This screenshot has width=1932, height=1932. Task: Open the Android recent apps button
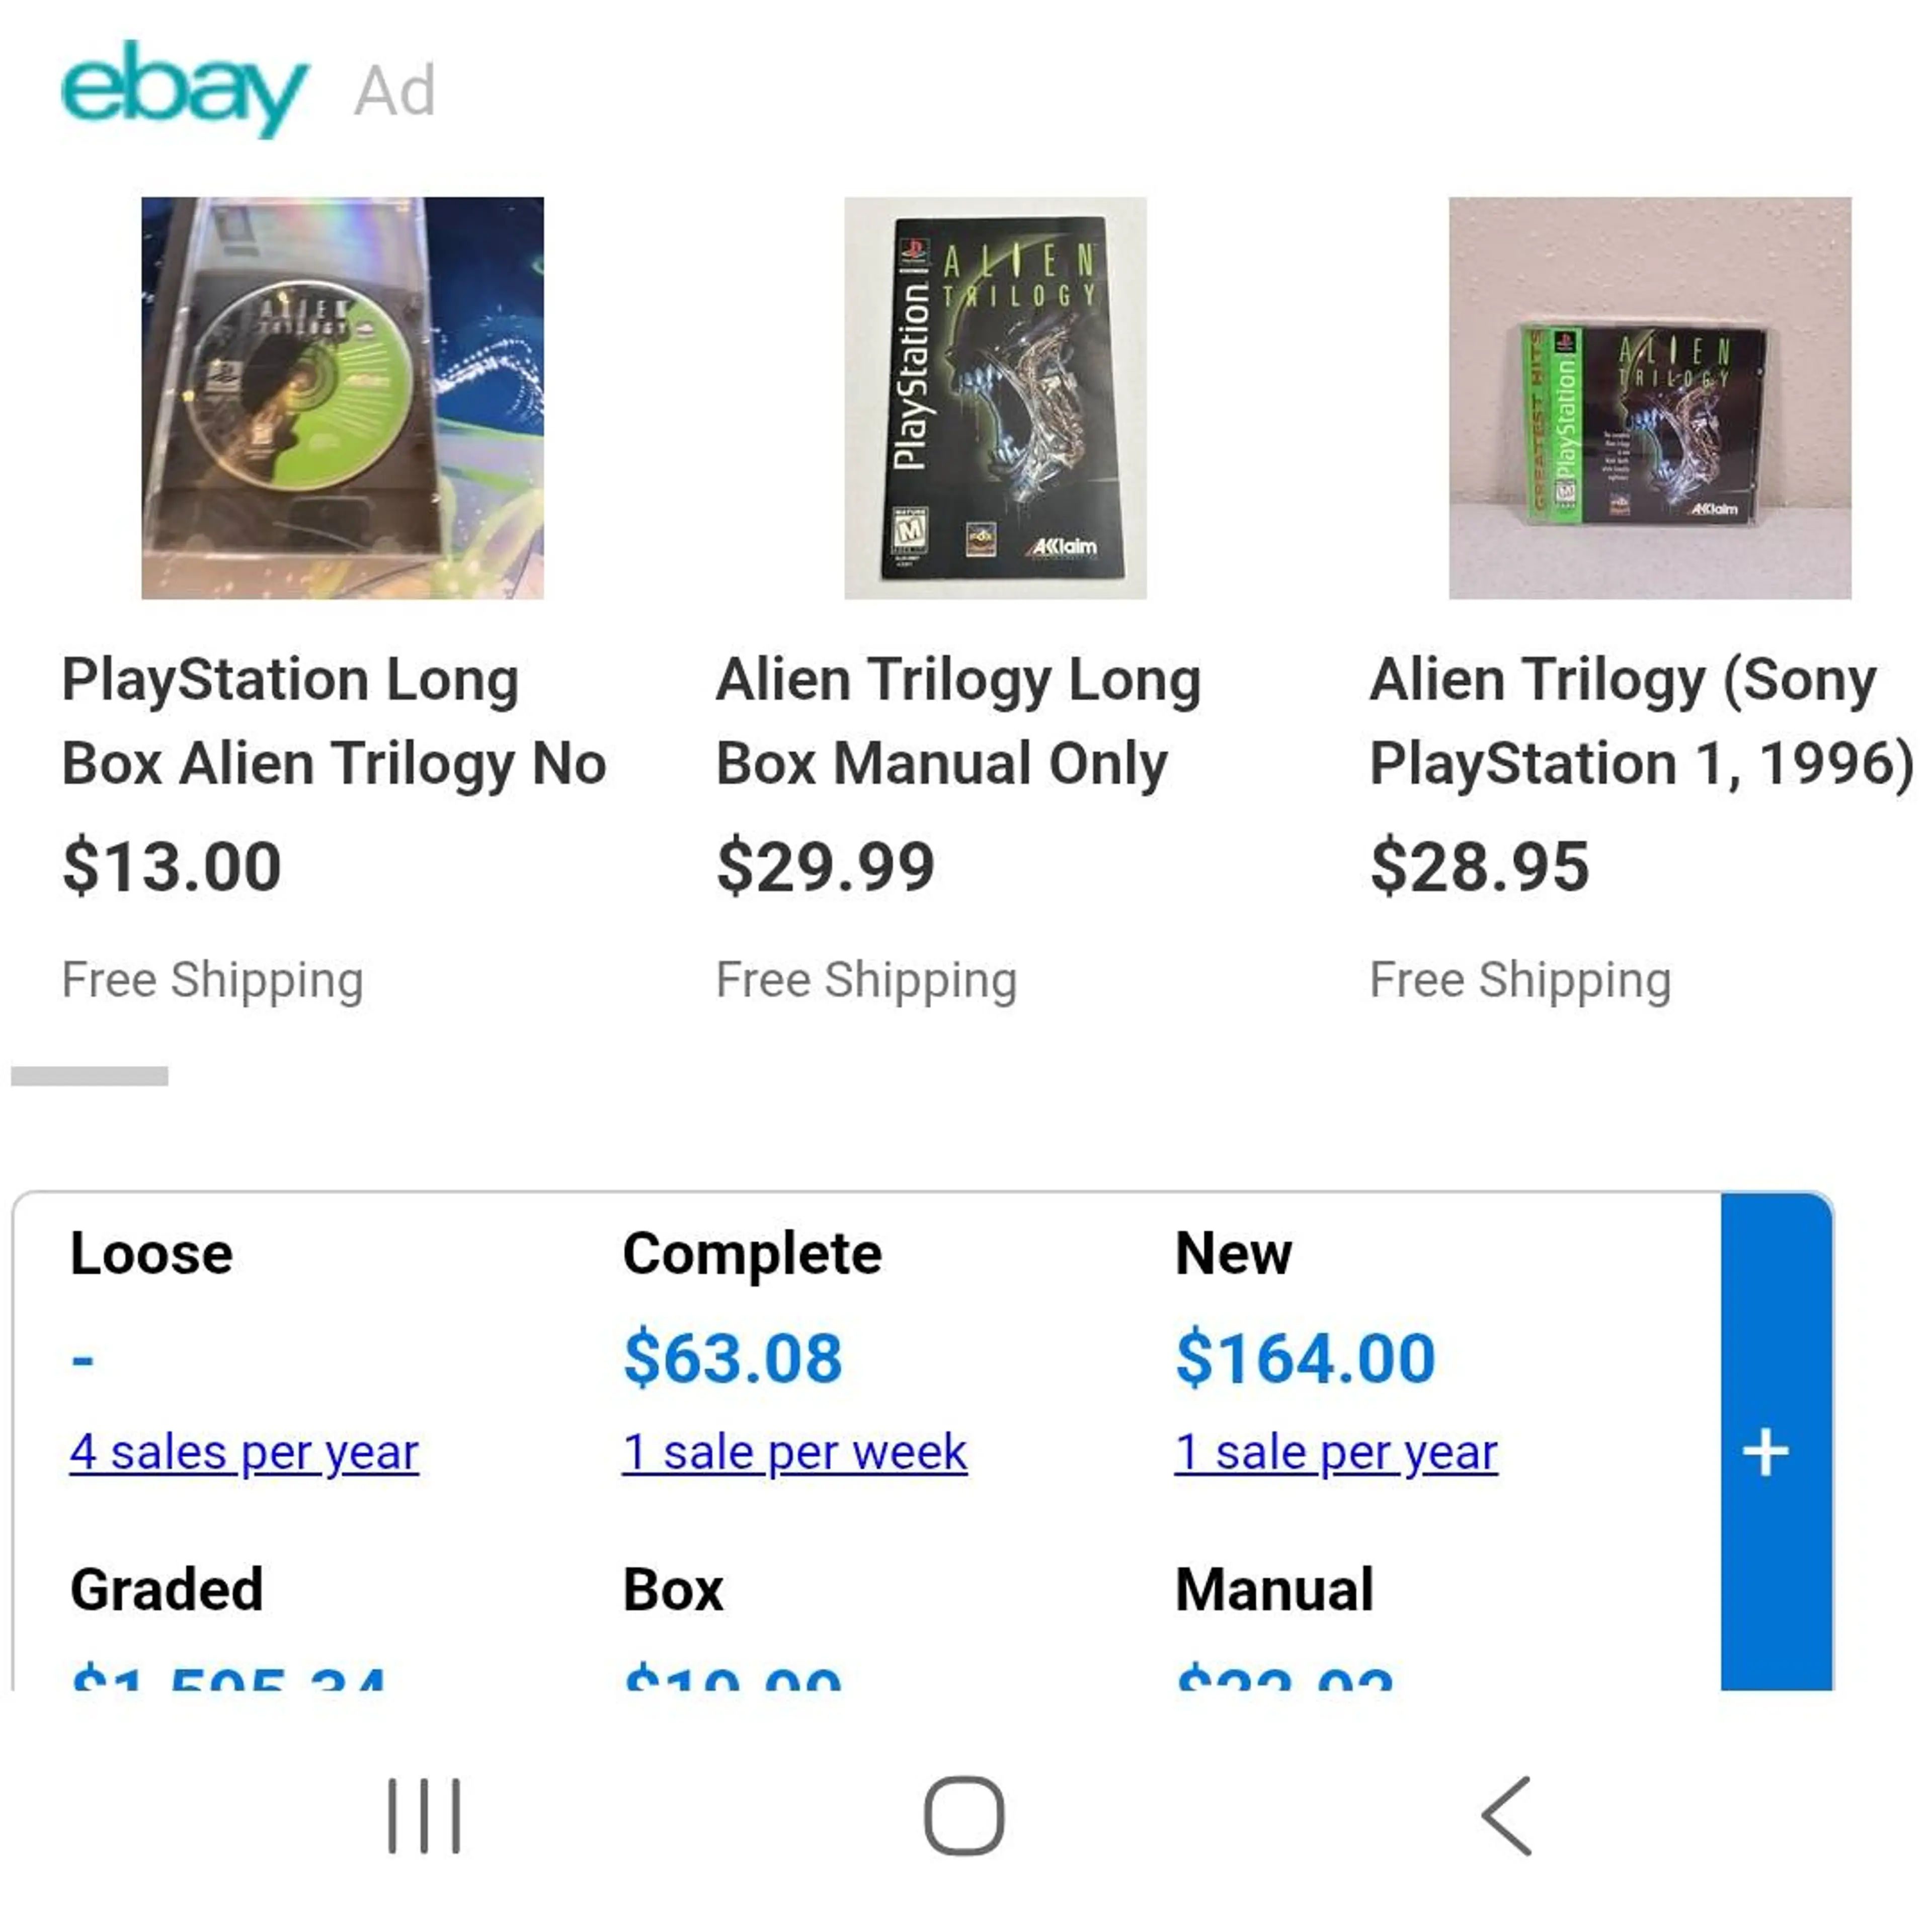[x=424, y=1815]
